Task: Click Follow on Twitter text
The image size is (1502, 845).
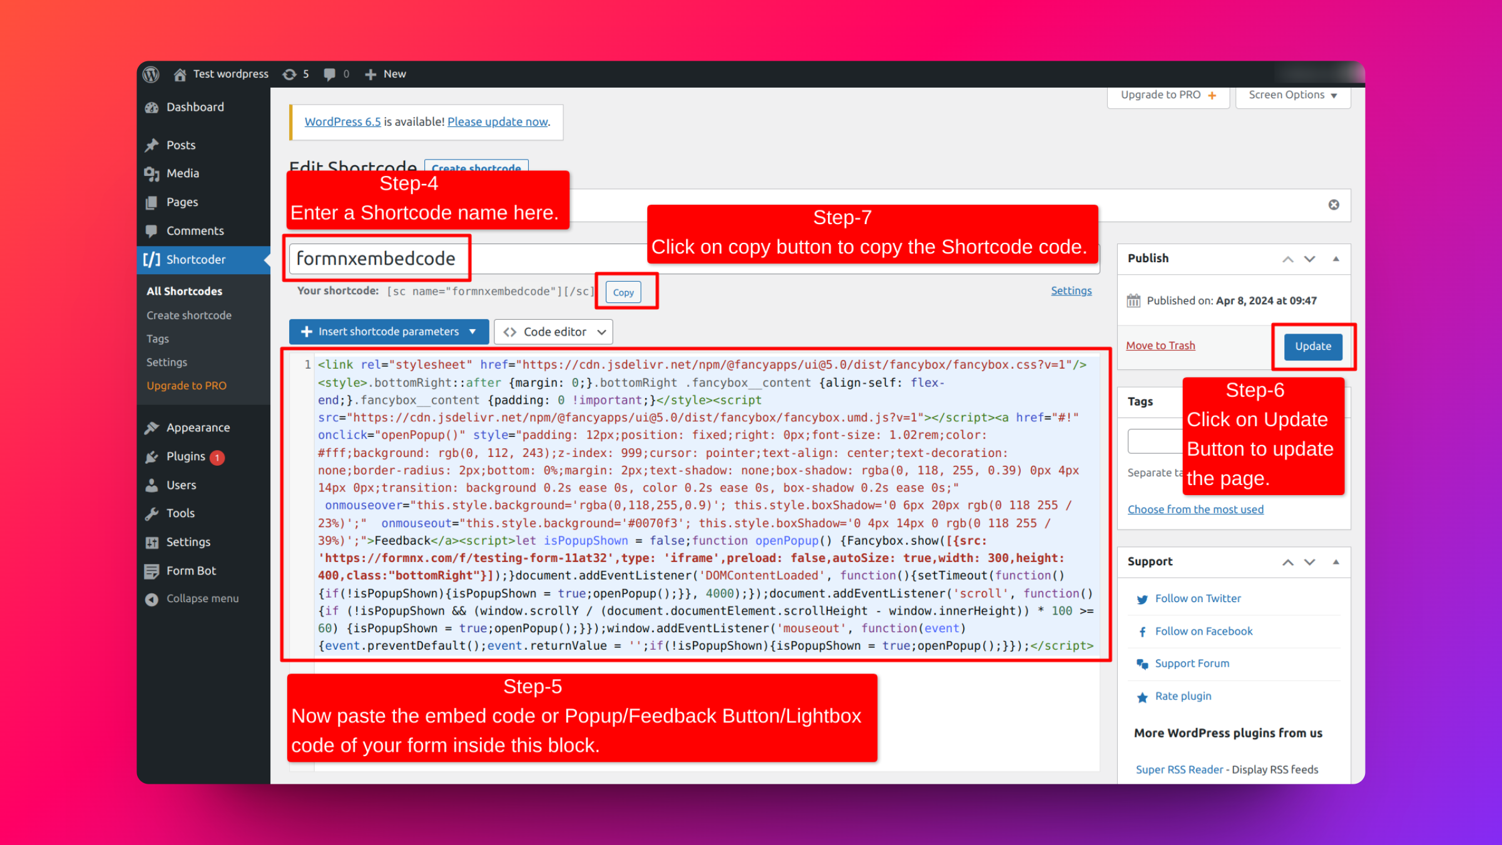Action: click(x=1198, y=598)
